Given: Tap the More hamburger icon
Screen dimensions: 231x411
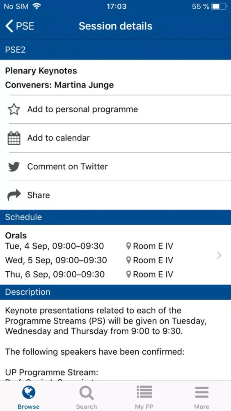Looking at the screenshot, I should 202,393.
